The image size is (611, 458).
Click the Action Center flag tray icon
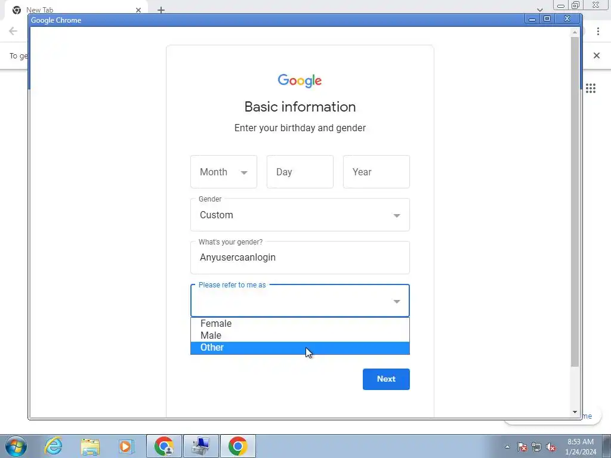(522, 447)
